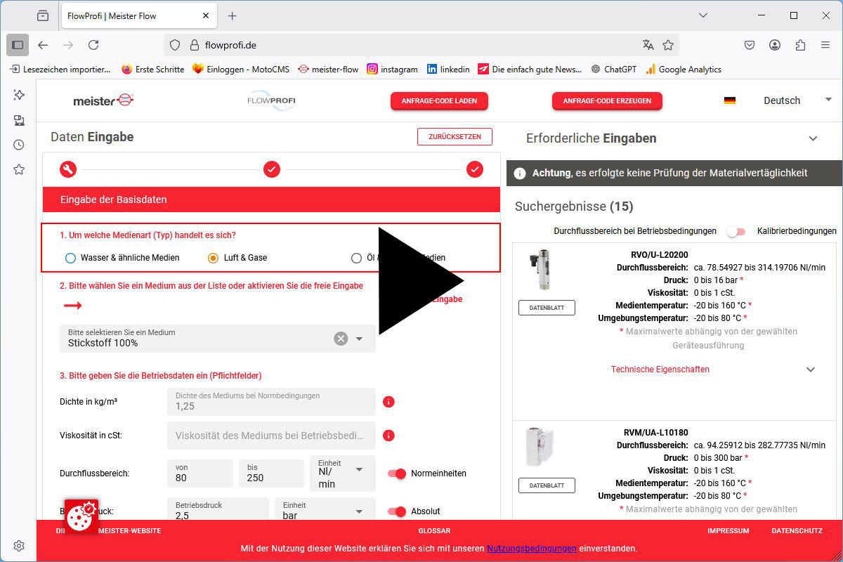The height and width of the screenshot is (562, 843).
Task: Open the history clock sidebar icon
Action: coord(19,145)
